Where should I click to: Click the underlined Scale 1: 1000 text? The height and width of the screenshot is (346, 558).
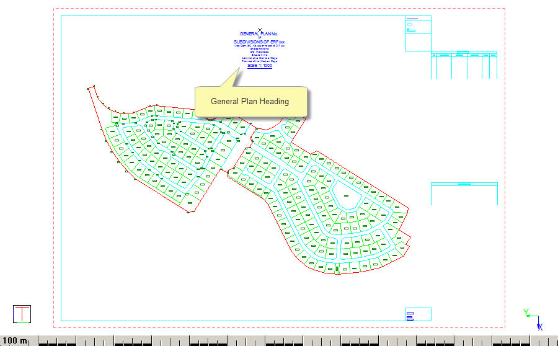click(x=259, y=66)
